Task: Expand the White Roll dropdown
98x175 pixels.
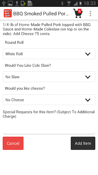Action: point(49,54)
